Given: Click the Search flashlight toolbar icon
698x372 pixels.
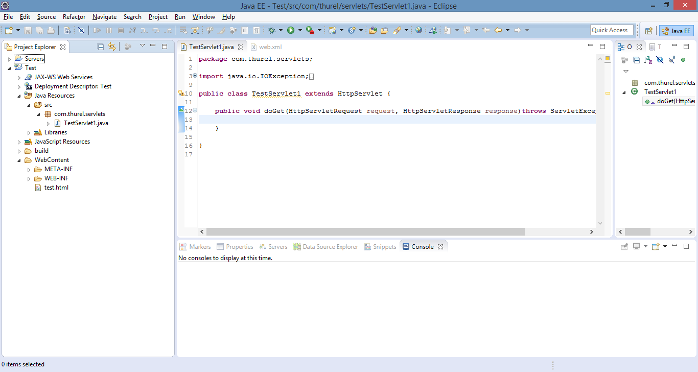Looking at the screenshot, I should coord(397,31).
